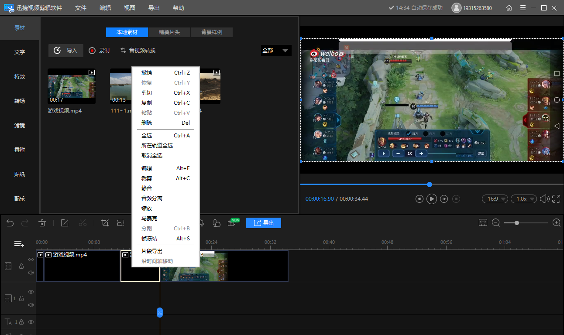Click the fullscreen preview icon

[x=556, y=199]
